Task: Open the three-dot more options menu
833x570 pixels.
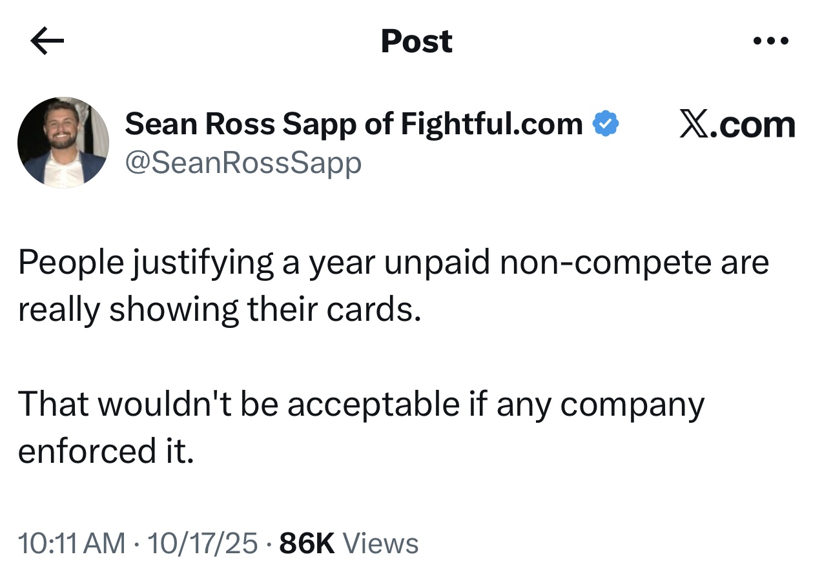Action: click(771, 42)
